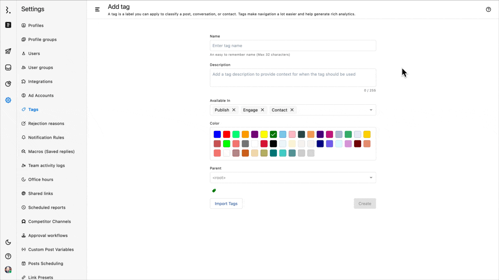Select the Settings gear icon in the rail
Image resolution: width=499 pixels, height=280 pixels.
tap(8, 100)
